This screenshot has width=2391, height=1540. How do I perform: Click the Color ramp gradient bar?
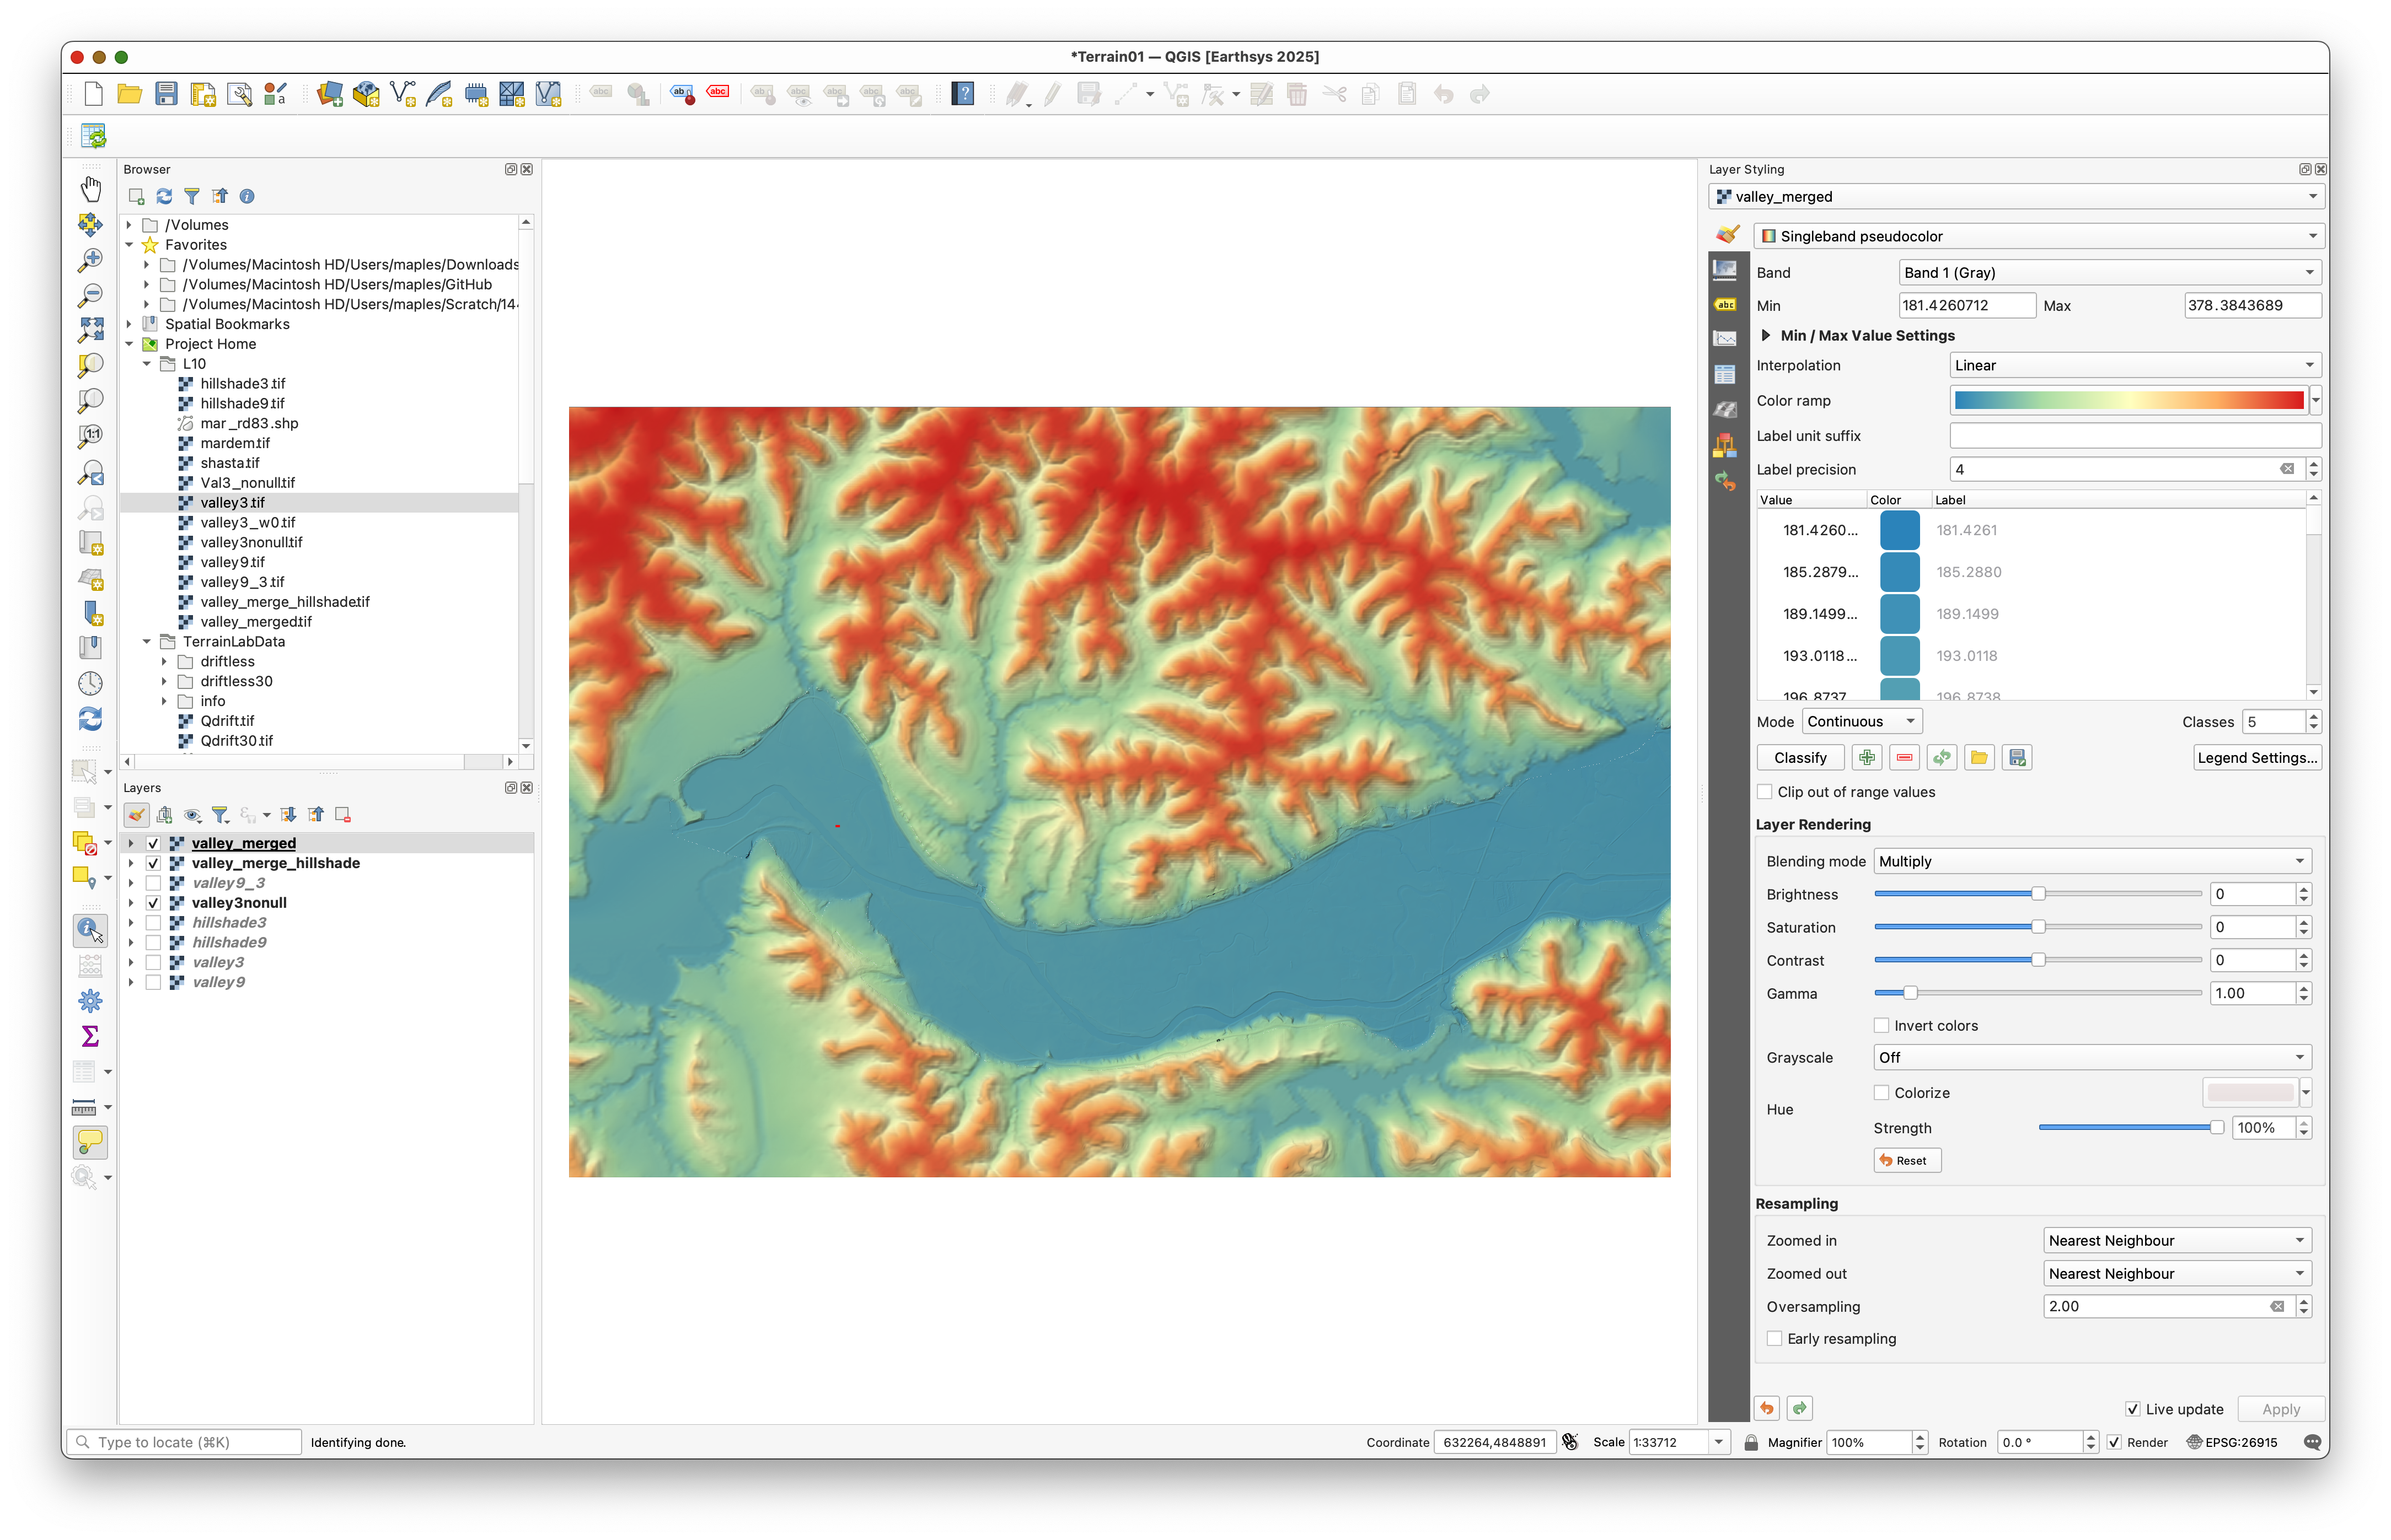[2128, 401]
